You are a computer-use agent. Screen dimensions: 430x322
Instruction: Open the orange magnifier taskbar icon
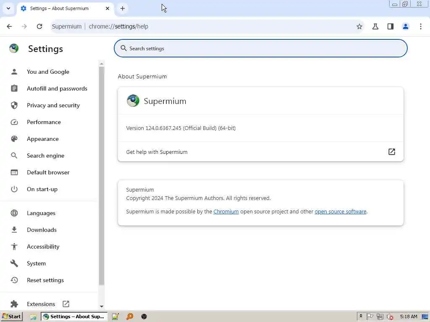(x=130, y=317)
